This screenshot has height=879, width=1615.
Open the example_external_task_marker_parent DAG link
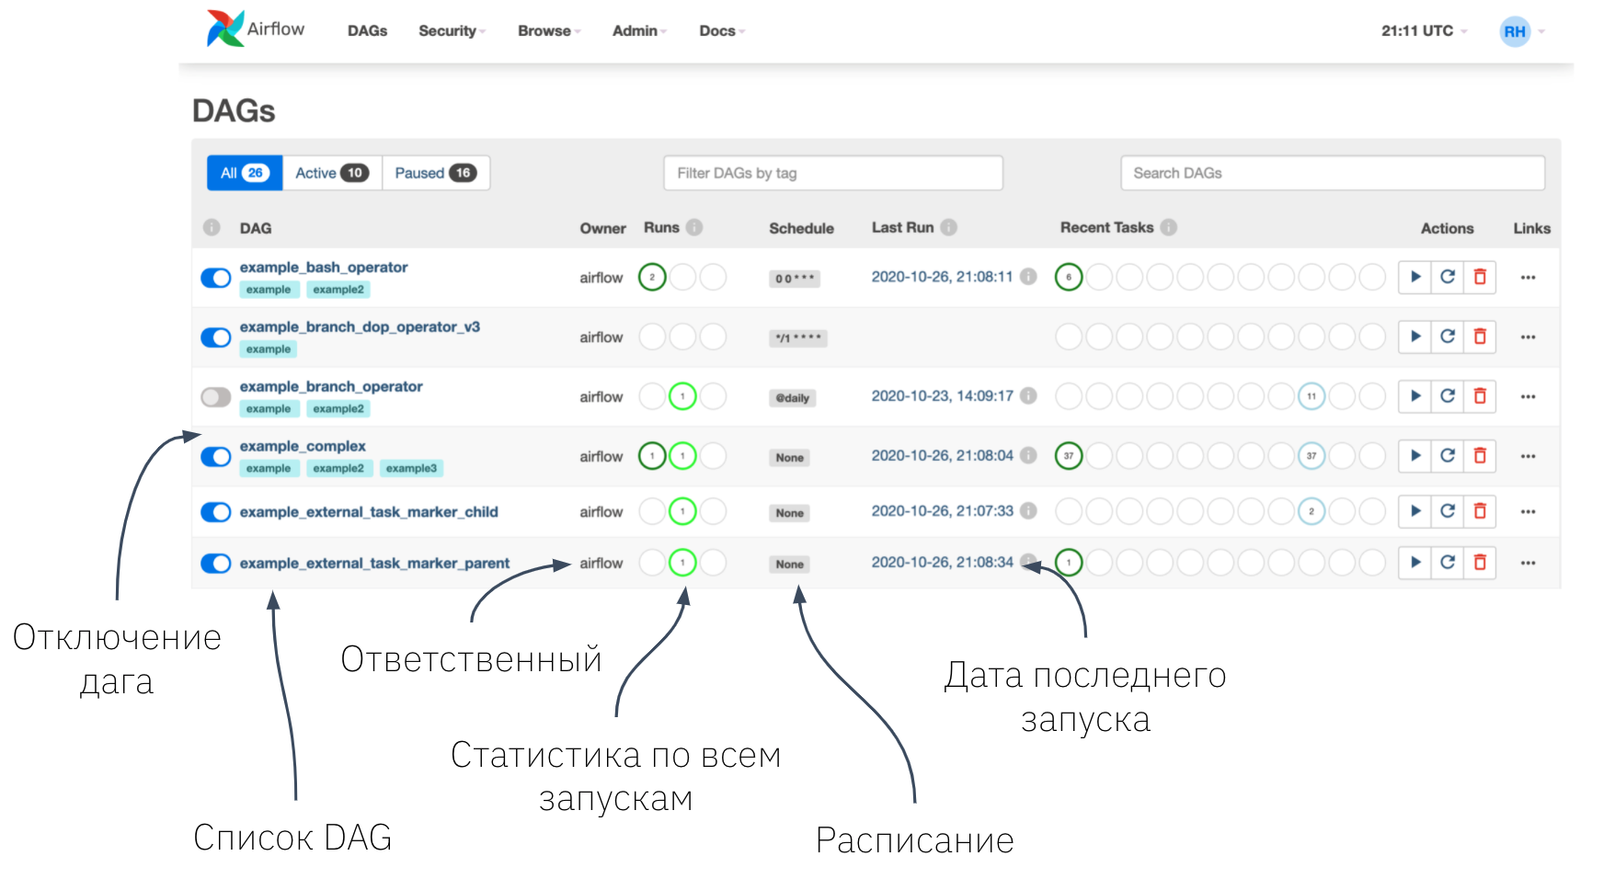pyautogui.click(x=374, y=564)
